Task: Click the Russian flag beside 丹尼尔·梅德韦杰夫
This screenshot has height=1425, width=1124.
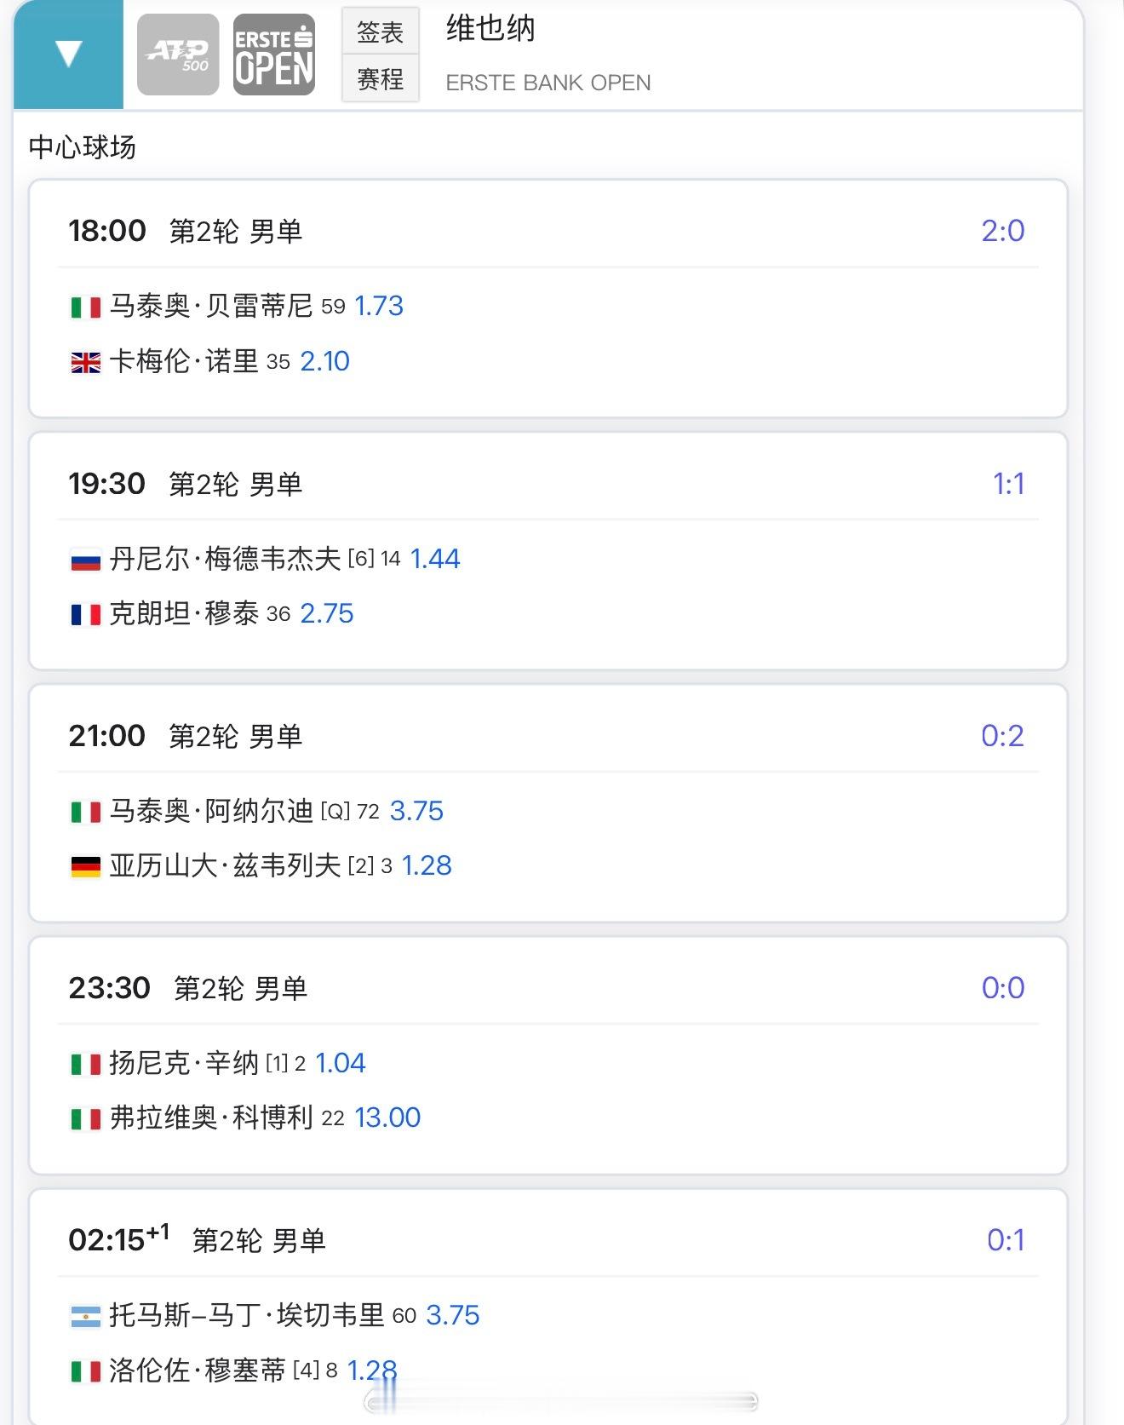Action: click(x=85, y=560)
